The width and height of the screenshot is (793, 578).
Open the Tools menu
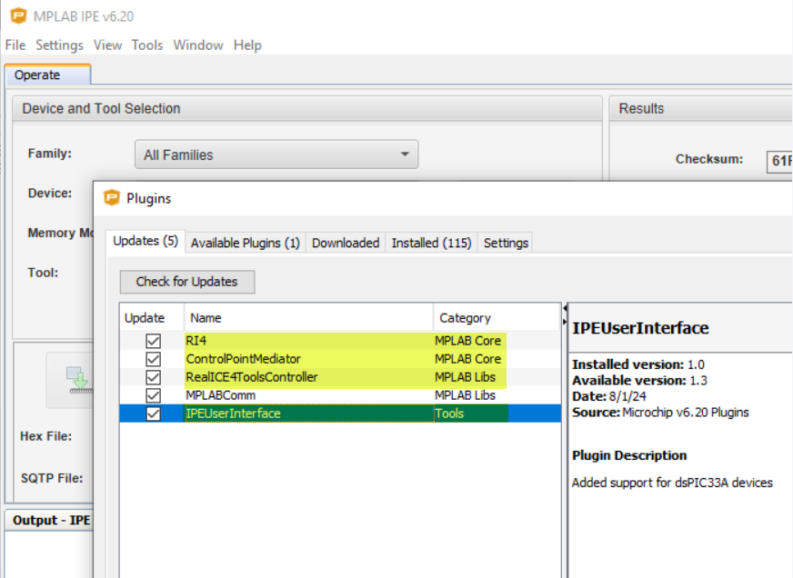click(x=147, y=45)
